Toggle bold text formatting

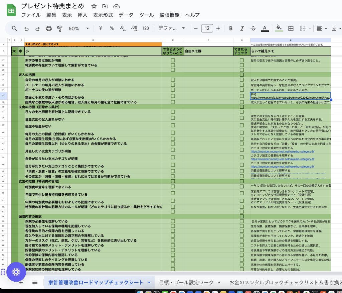231,28
